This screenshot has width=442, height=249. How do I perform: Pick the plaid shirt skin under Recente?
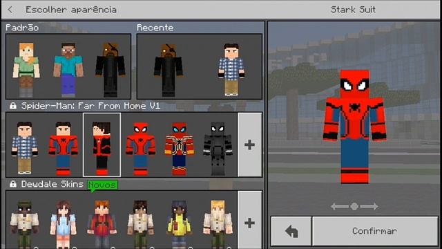point(231,70)
